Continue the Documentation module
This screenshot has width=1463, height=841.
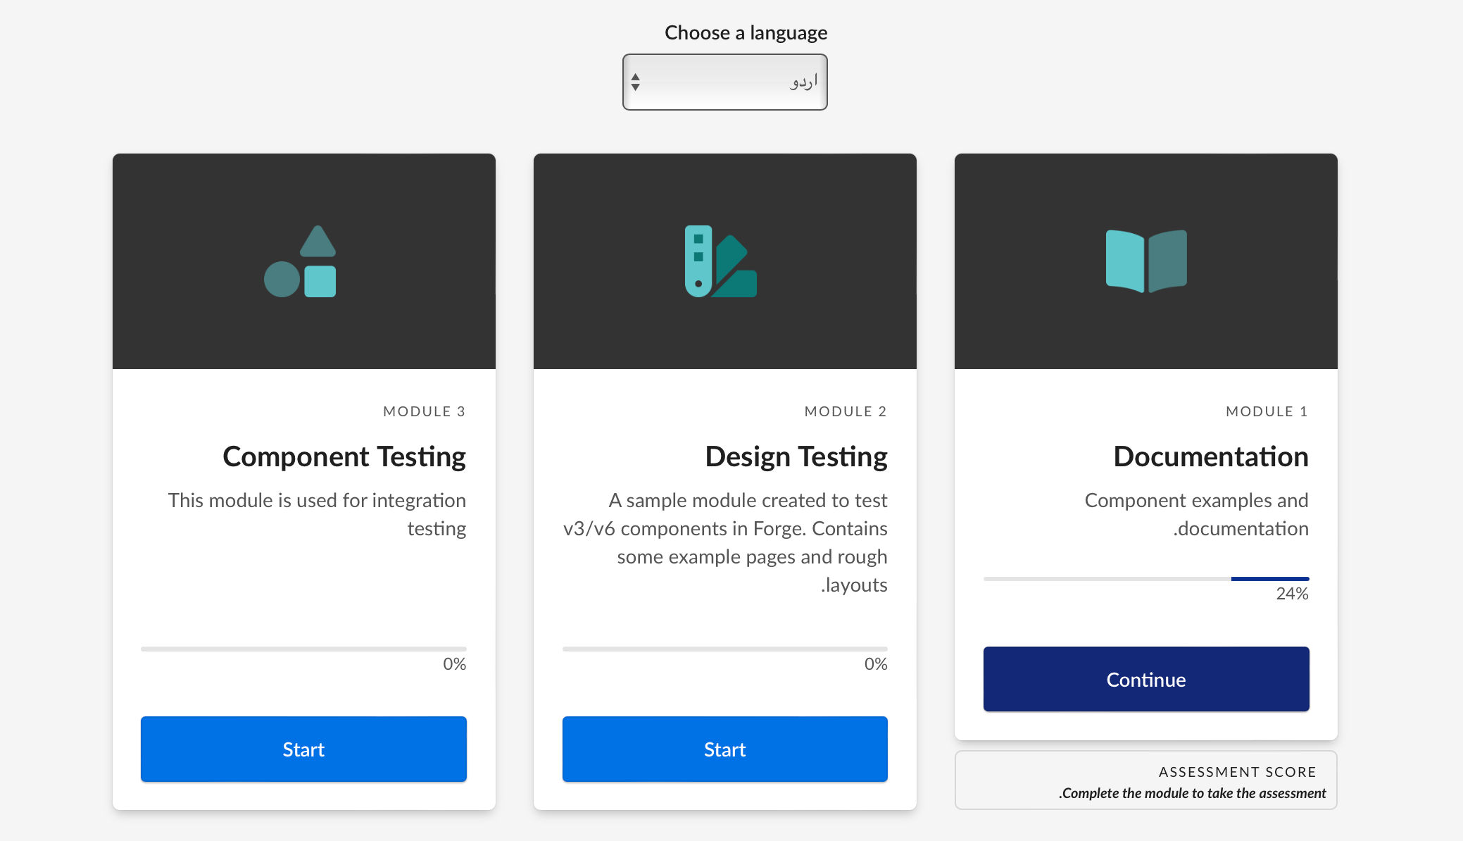pyautogui.click(x=1145, y=679)
